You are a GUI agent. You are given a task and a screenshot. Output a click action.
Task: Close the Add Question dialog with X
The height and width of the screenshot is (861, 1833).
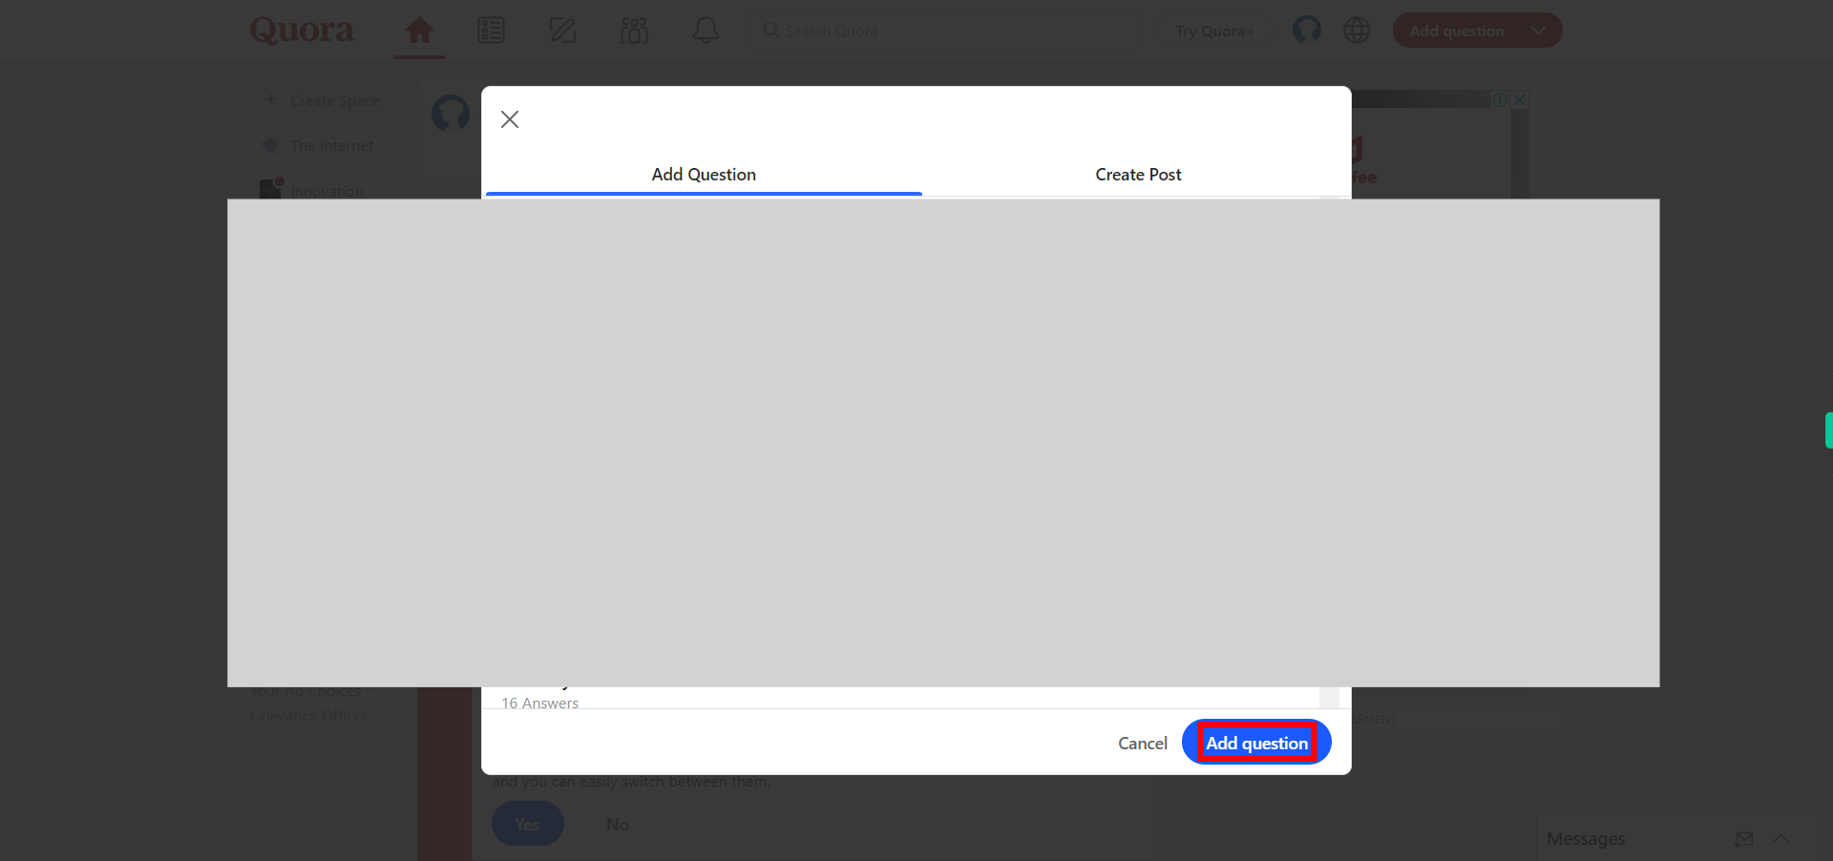[x=510, y=119]
